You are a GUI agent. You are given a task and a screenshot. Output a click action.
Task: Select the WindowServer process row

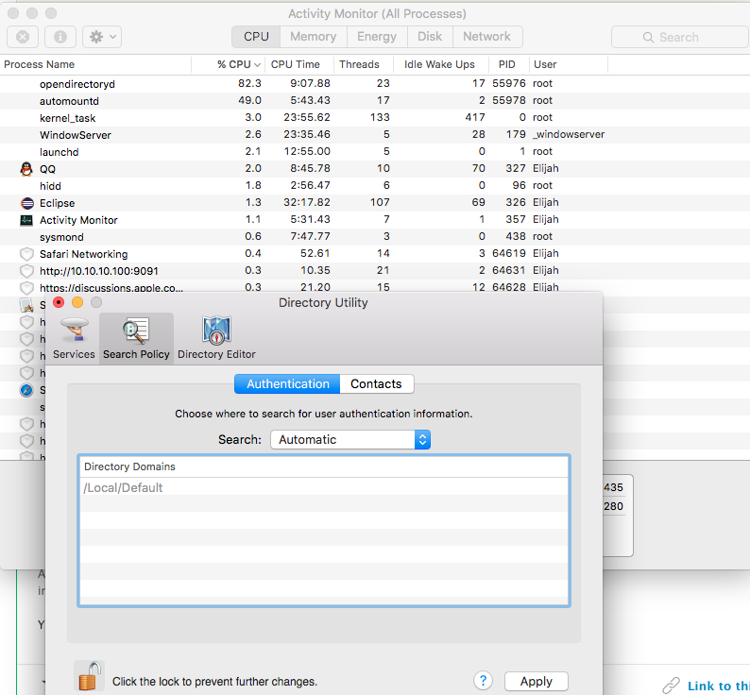tap(375, 135)
